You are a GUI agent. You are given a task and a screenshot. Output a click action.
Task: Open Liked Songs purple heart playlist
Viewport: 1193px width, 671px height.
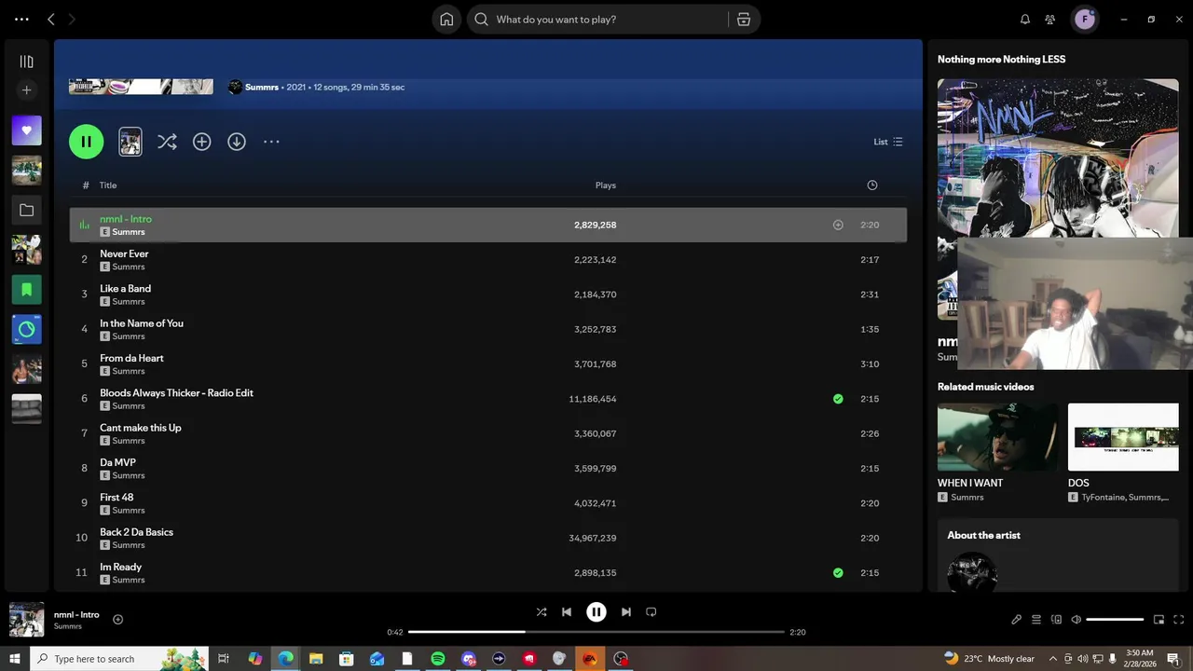(x=26, y=130)
